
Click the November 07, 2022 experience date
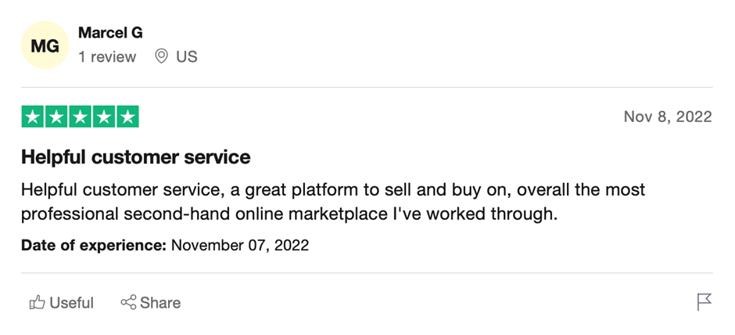pos(240,246)
